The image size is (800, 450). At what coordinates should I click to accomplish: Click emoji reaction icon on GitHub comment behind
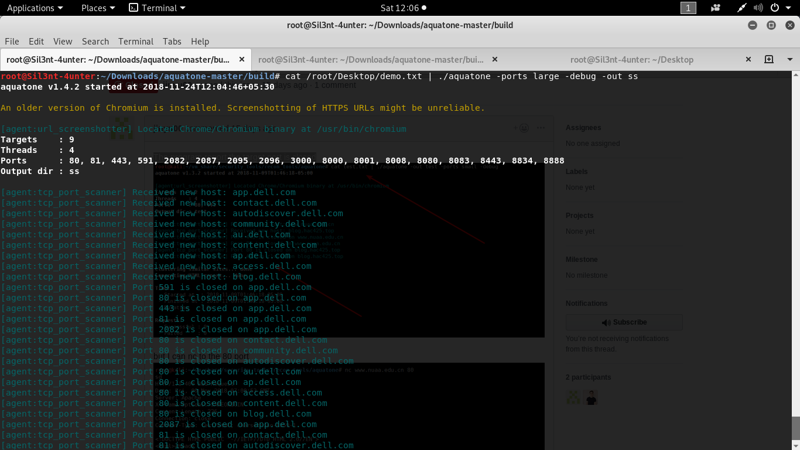point(524,128)
